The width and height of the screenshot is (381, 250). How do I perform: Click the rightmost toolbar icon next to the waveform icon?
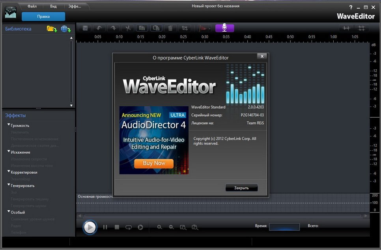click(362, 28)
